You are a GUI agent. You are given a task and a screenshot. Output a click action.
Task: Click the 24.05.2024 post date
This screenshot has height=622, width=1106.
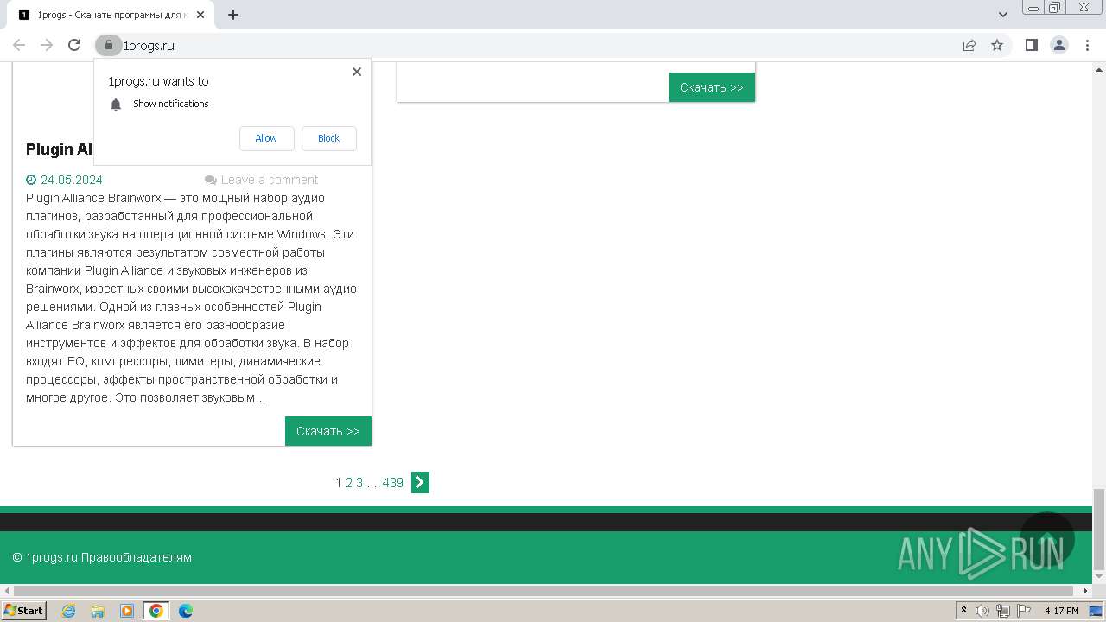pos(71,180)
